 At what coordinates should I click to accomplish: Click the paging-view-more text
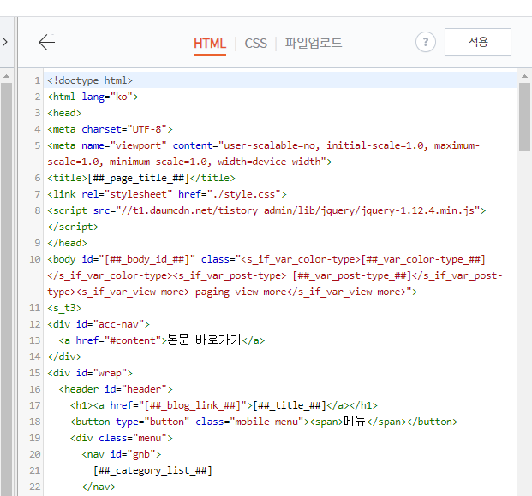[x=241, y=292]
